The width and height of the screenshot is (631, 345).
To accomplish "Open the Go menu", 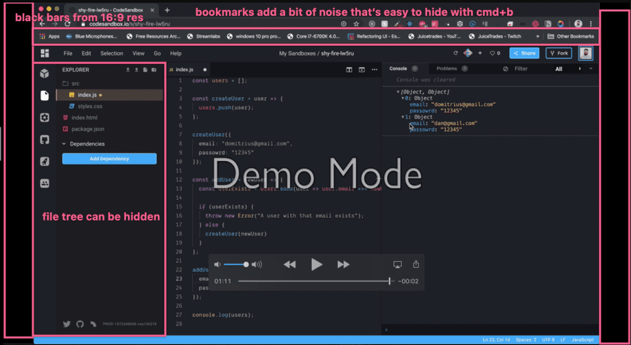I will (x=157, y=53).
